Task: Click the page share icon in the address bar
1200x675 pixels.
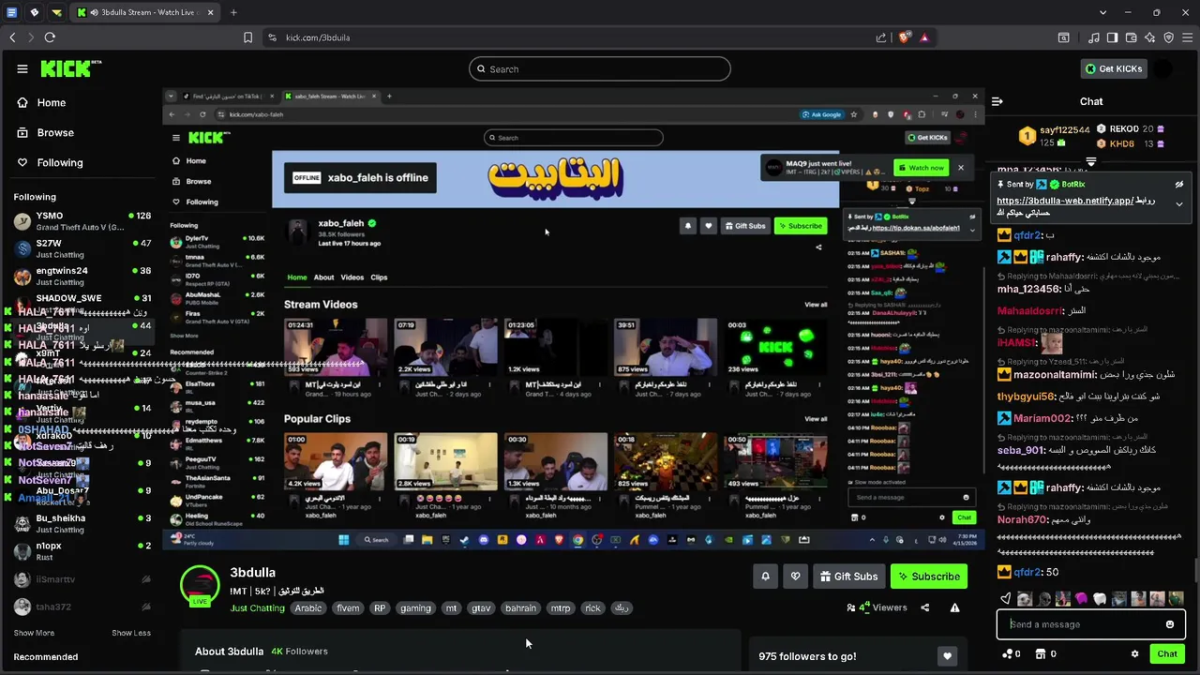Action: point(881,37)
